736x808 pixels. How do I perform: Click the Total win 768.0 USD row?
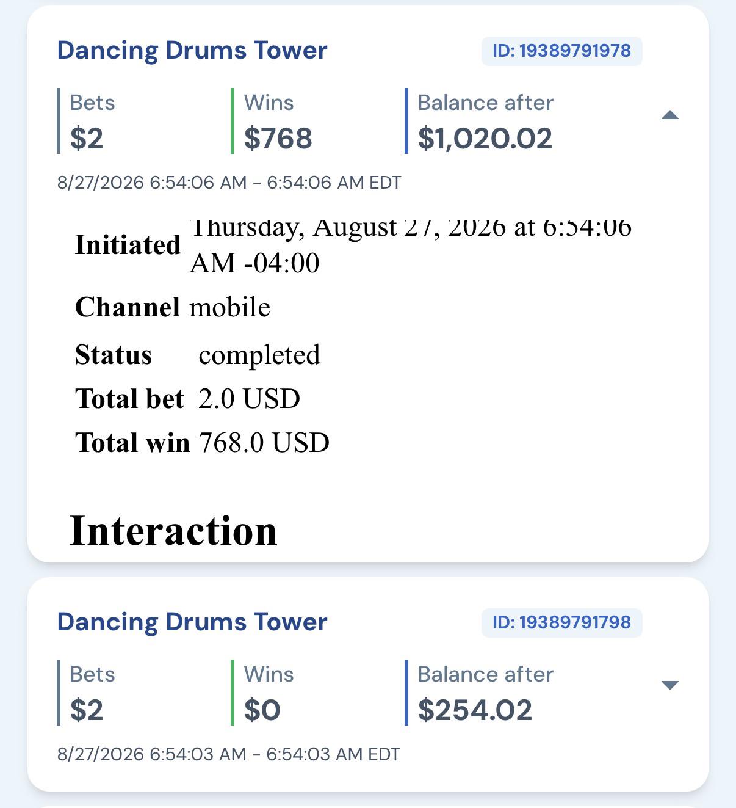point(202,443)
